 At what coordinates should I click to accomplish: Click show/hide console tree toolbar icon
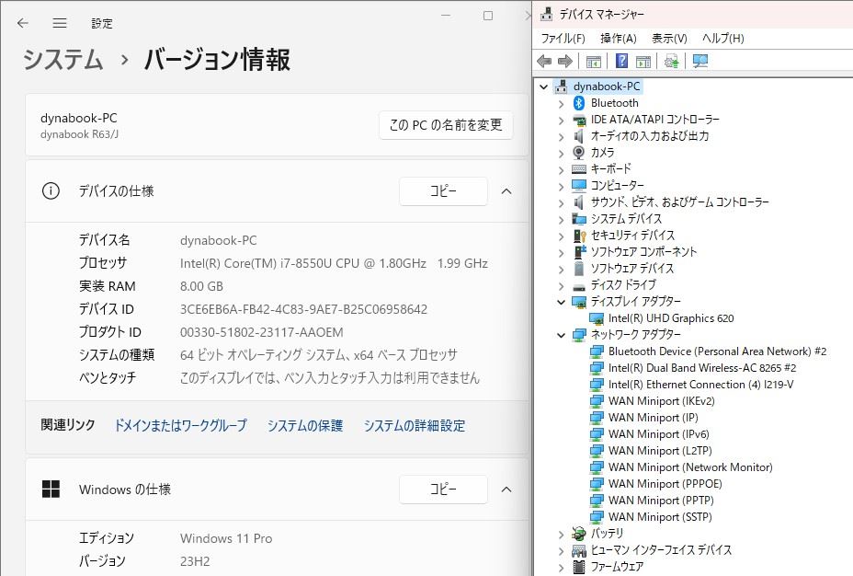[594, 62]
